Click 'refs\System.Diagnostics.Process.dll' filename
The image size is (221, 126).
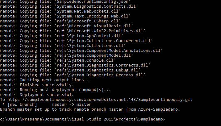coord(100,75)
